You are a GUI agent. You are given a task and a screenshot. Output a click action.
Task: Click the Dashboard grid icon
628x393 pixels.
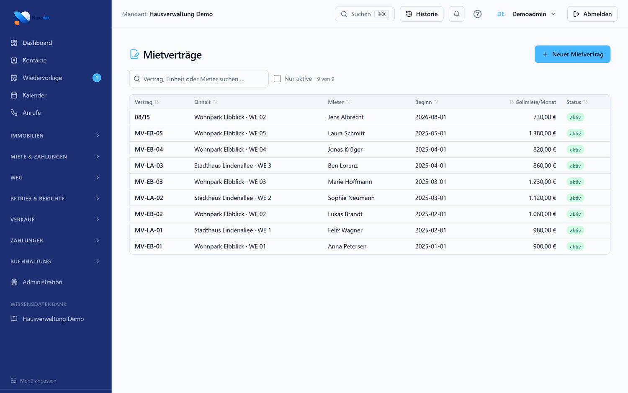(14, 43)
